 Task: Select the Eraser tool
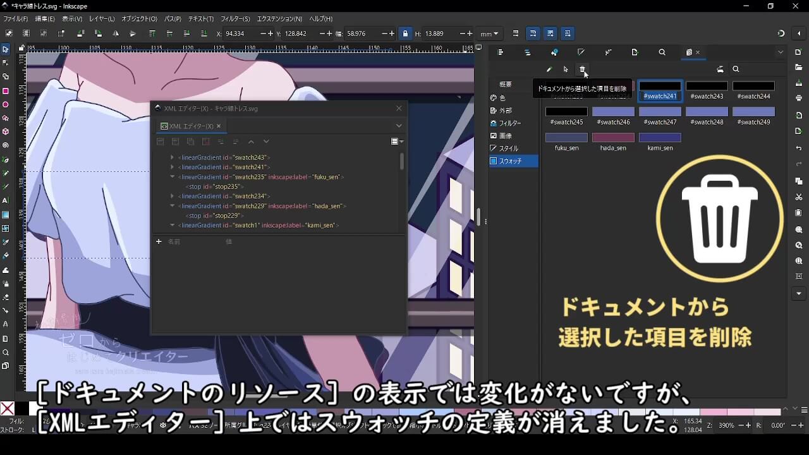pos(6,297)
